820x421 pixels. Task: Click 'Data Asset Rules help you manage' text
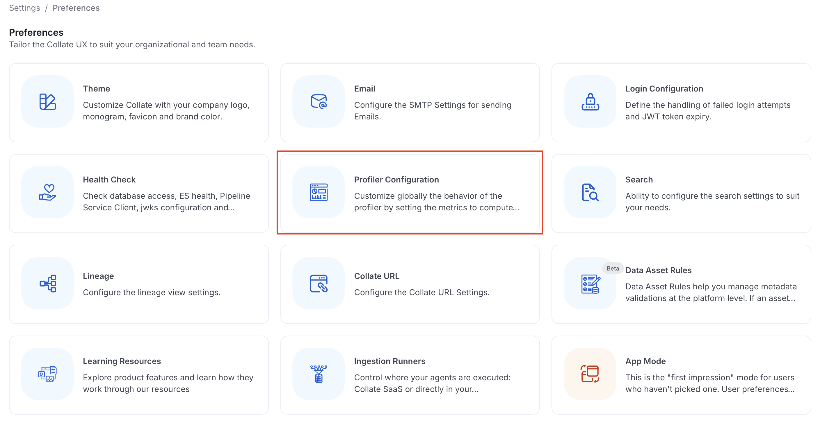pos(711,292)
